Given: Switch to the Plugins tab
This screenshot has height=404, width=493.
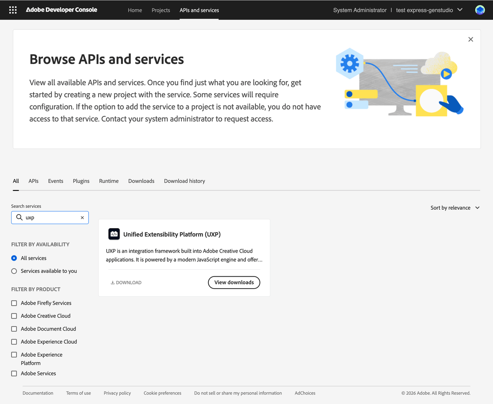Looking at the screenshot, I should tap(81, 181).
